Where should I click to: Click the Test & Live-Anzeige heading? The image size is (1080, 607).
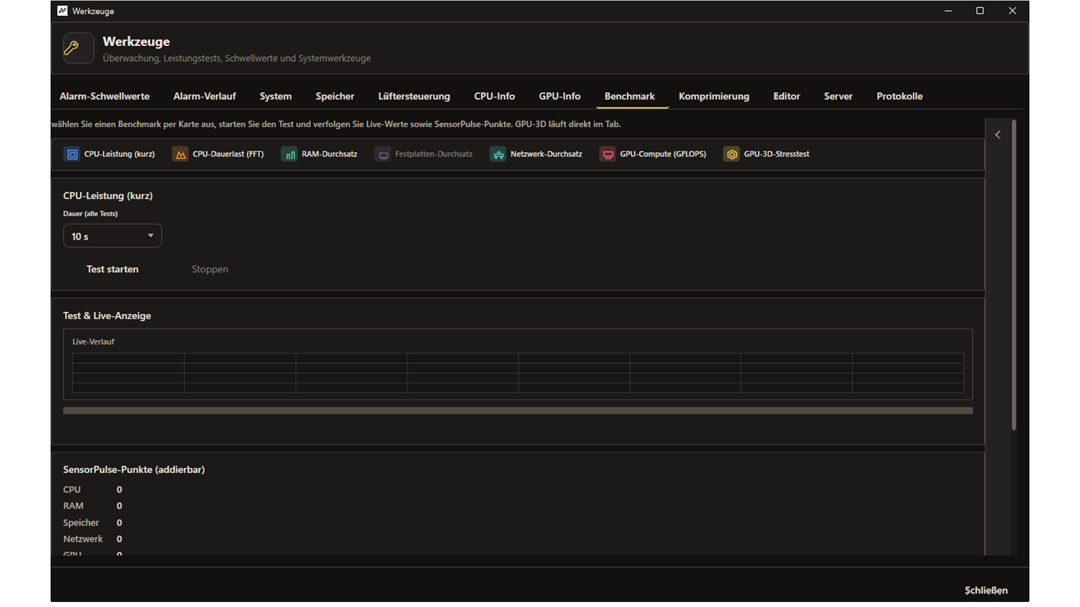click(107, 316)
